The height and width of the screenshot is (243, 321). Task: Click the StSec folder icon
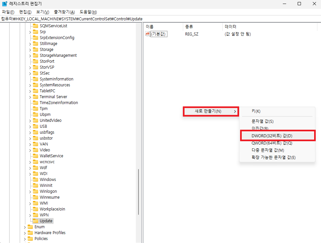pyautogui.click(x=36, y=73)
